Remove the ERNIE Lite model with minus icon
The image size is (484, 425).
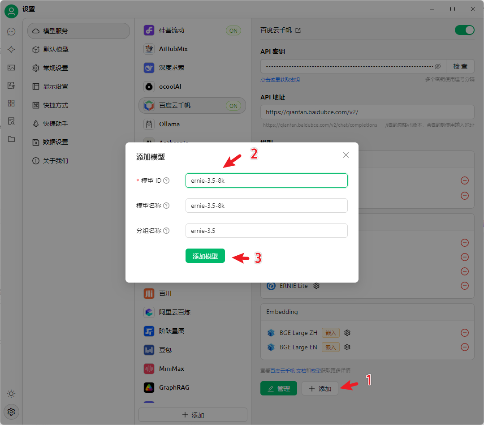[465, 286]
